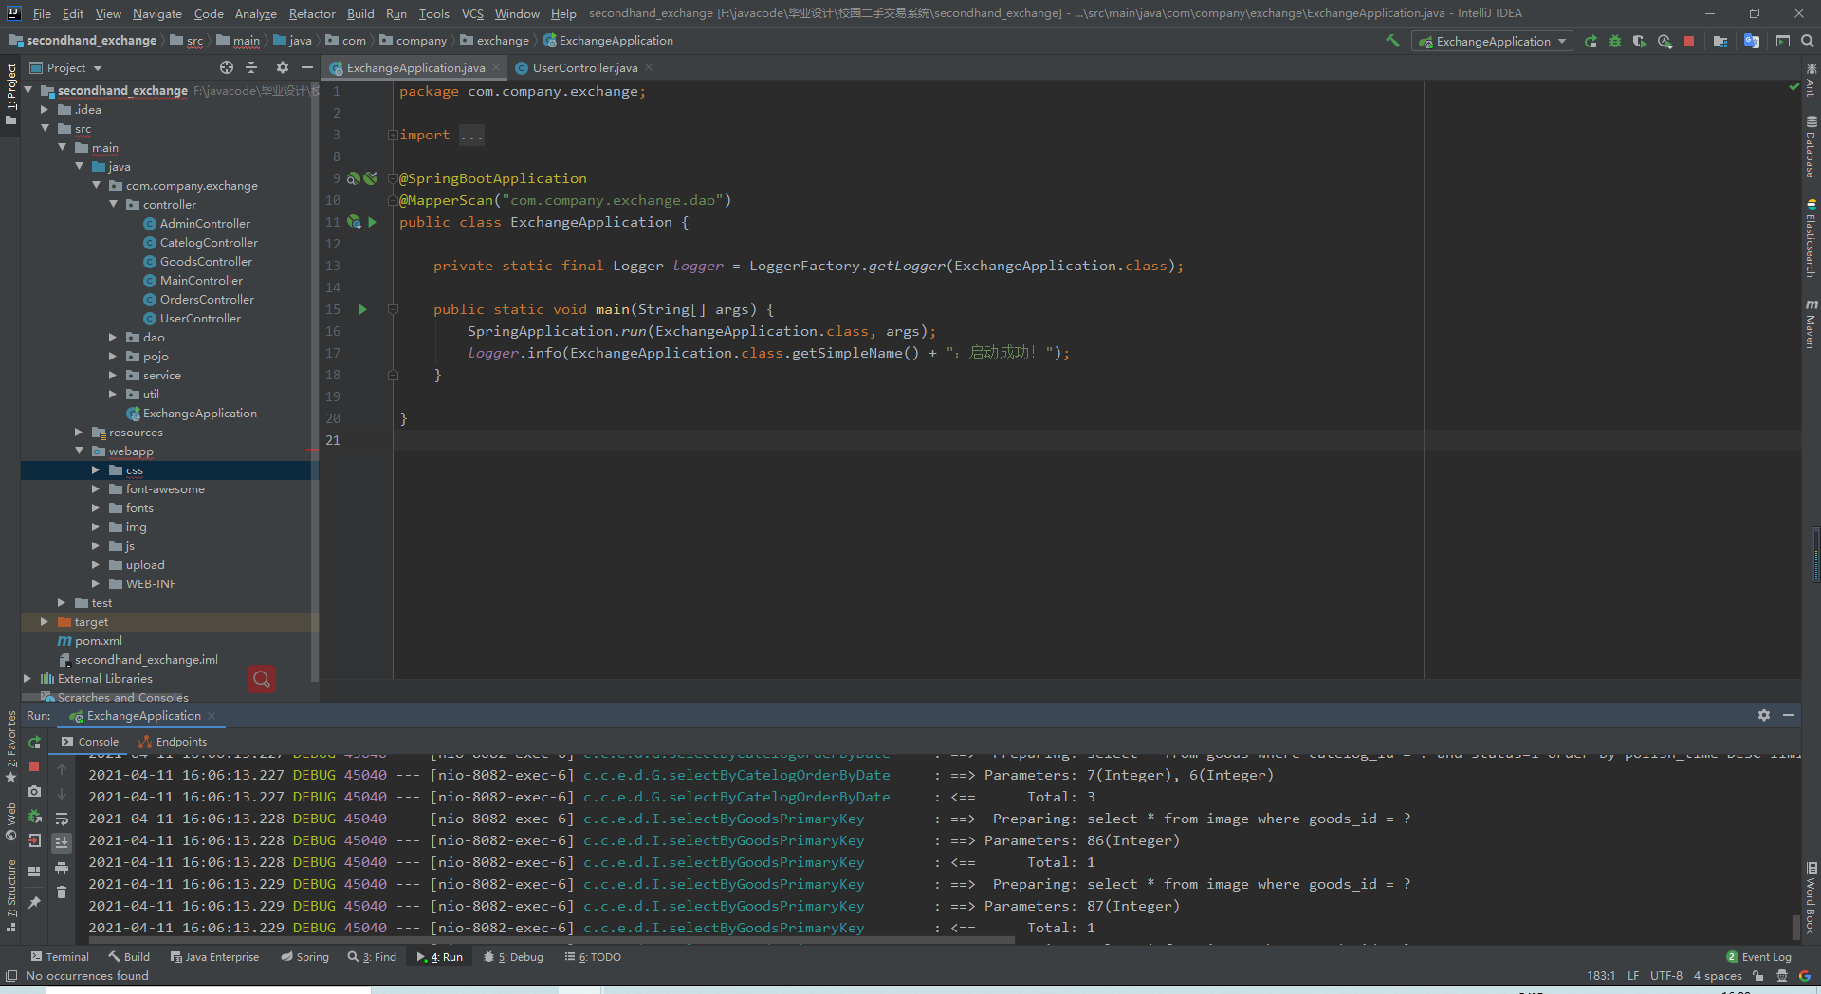Expand the resources folder
Image resolution: width=1821 pixels, height=994 pixels.
tap(79, 432)
